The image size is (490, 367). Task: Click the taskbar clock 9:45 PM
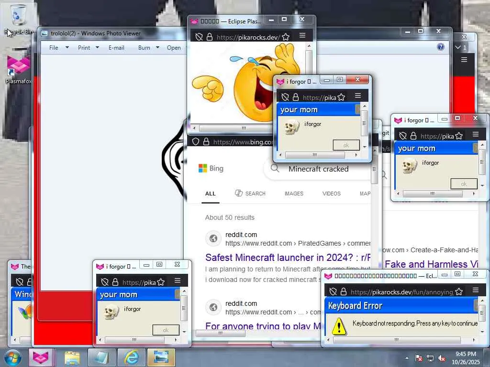click(x=466, y=354)
